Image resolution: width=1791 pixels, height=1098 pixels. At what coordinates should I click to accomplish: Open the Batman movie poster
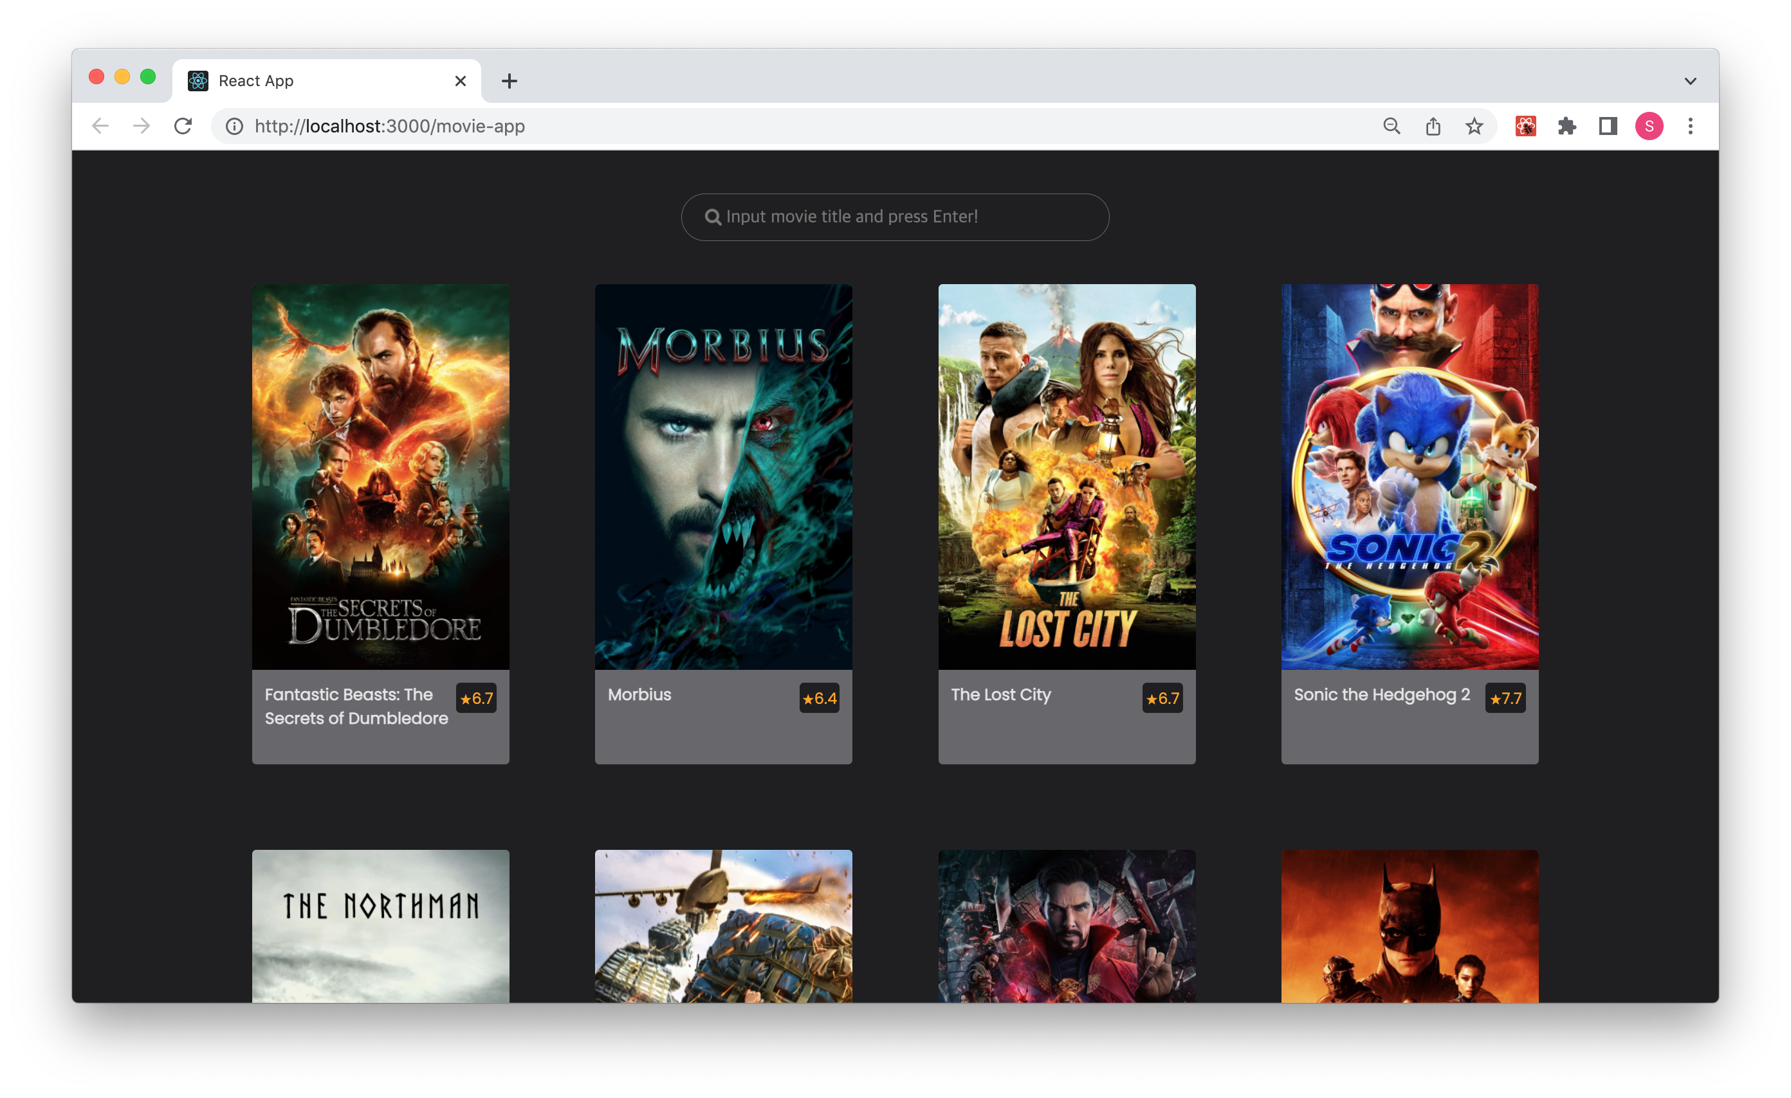pos(1410,926)
